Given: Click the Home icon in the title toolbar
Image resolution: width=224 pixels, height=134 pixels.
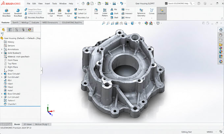Looking at the screenshot, I should pos(88,4).
